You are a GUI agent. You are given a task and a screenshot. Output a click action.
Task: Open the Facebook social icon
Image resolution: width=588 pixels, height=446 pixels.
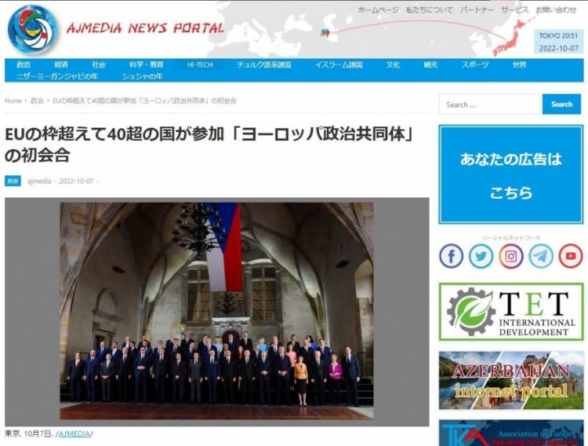[x=451, y=256]
